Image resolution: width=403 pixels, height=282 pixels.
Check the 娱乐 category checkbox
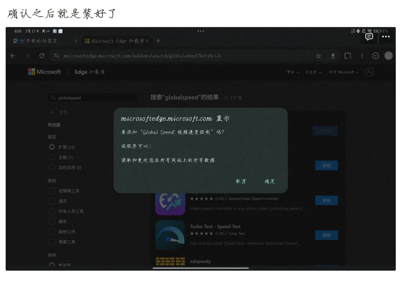click(52, 221)
